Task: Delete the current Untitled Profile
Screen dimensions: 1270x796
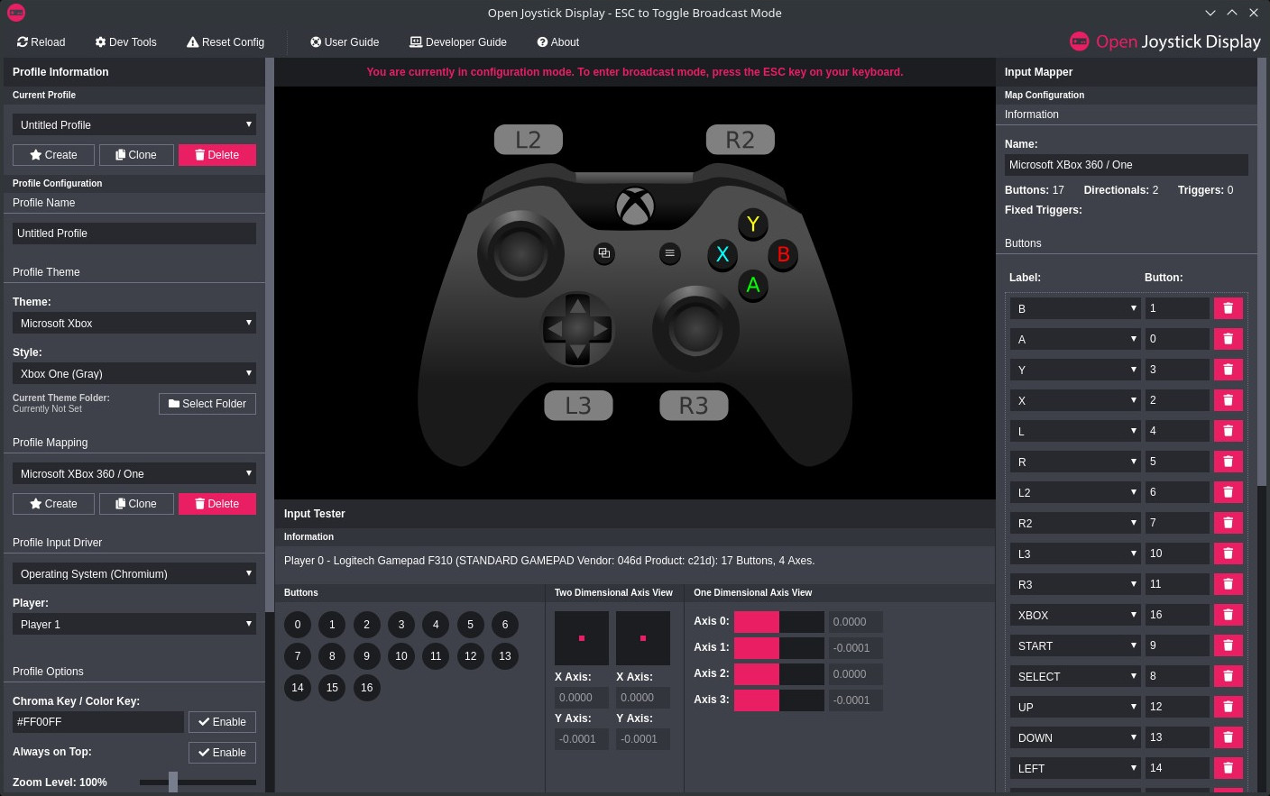Action: click(x=217, y=155)
